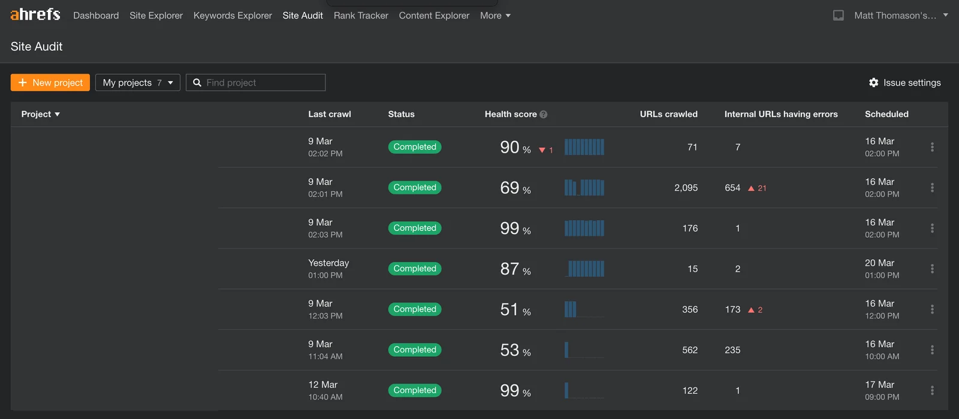Open Keywords Explorer
The height and width of the screenshot is (419, 959).
pos(233,16)
